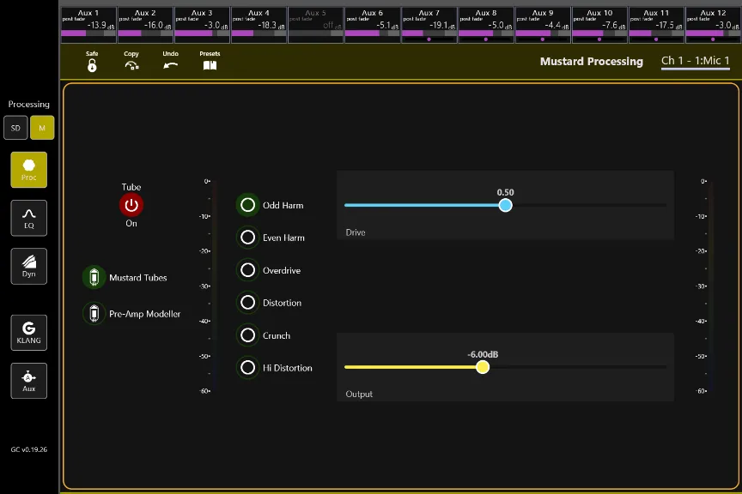Undo the last change
Screen dimensions: 742x494
[x=170, y=66]
